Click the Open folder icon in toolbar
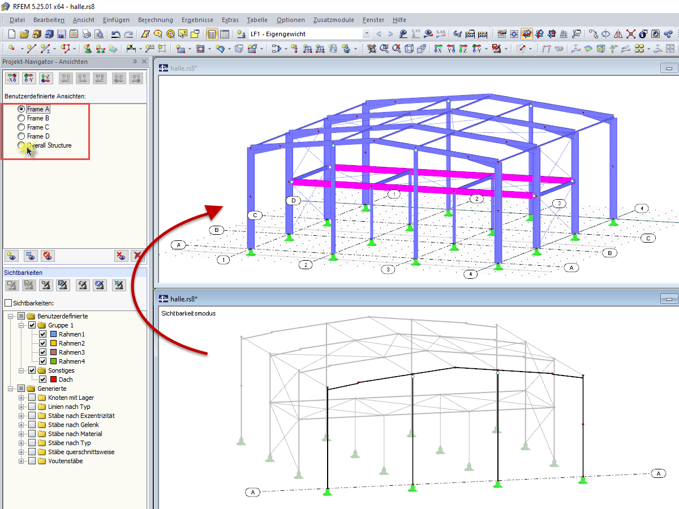679x509 pixels. (x=24, y=34)
